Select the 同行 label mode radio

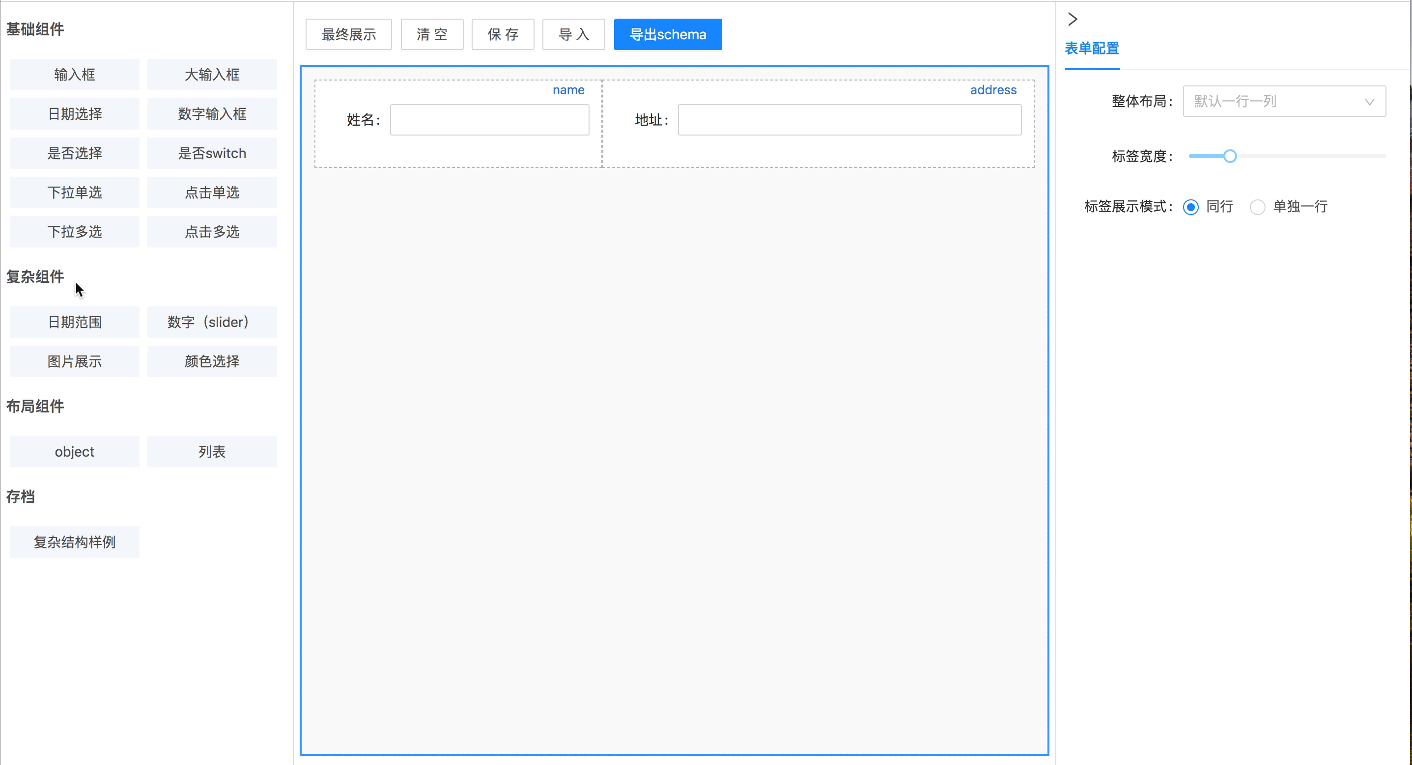[x=1190, y=207]
